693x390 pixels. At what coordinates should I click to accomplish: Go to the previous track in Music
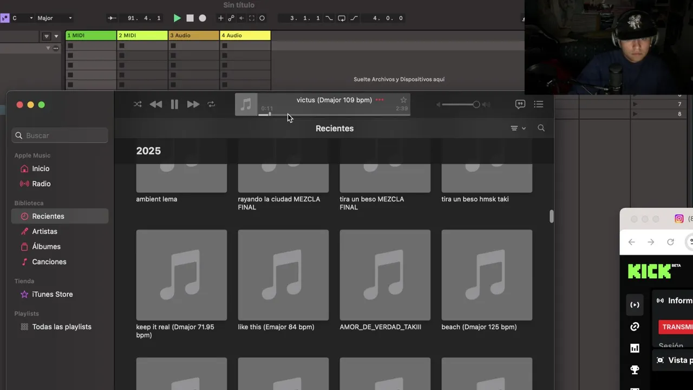click(x=156, y=104)
